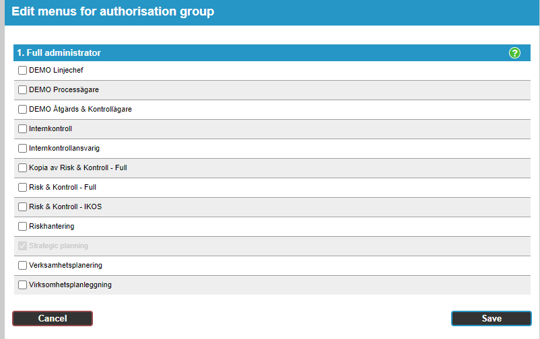540x339 pixels.
Task: Tick the Risk & Kontroll - IKOS checkbox
Action: point(22,207)
